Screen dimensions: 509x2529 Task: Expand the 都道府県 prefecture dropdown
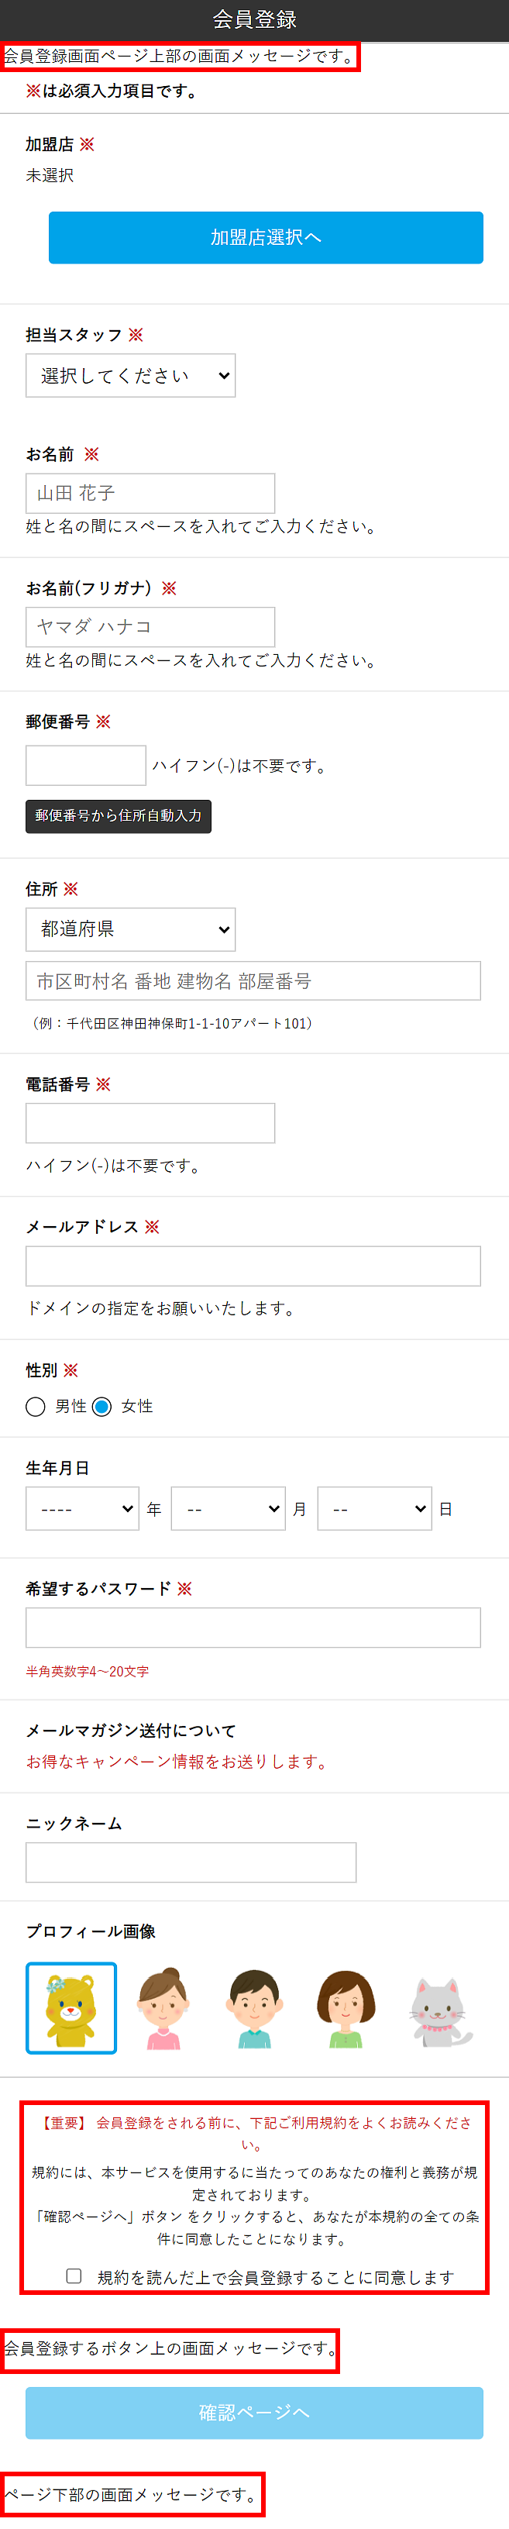(130, 929)
